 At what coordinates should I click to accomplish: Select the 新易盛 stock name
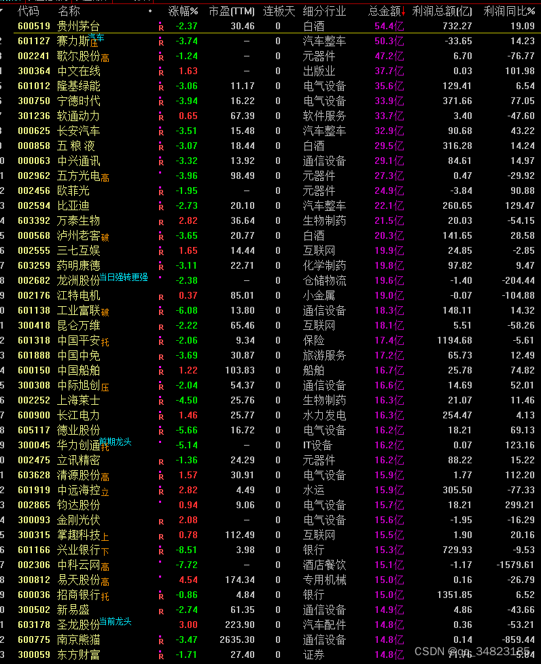pos(73,610)
